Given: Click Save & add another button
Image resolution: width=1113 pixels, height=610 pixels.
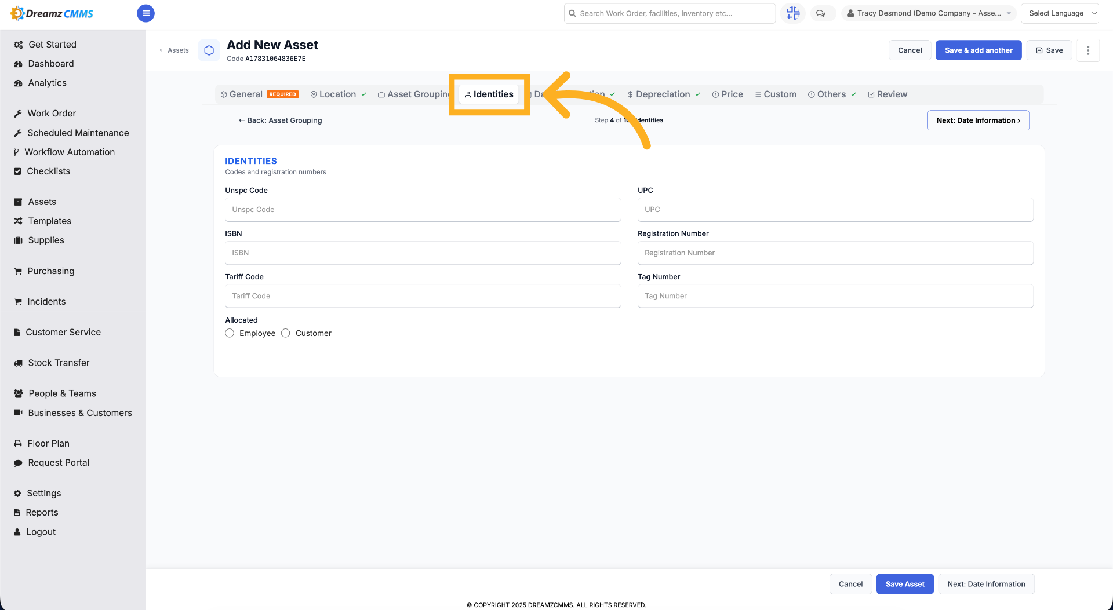Looking at the screenshot, I should click(979, 50).
